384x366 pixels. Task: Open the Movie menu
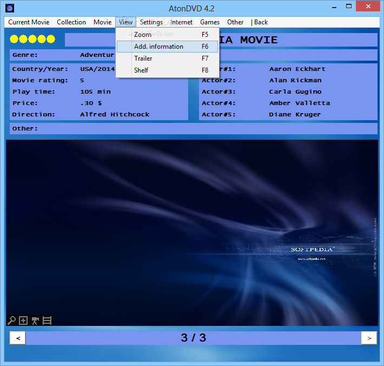[102, 22]
